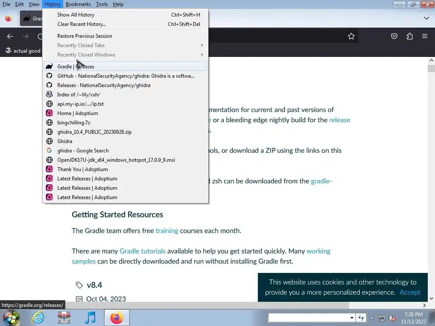Click Adoptium icon beside Home | Adoptium
Image resolution: width=435 pixels, height=326 pixels.
(x=49, y=113)
